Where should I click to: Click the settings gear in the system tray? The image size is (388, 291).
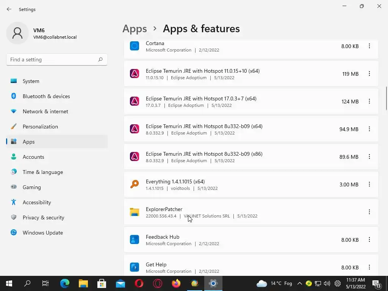coord(338,283)
